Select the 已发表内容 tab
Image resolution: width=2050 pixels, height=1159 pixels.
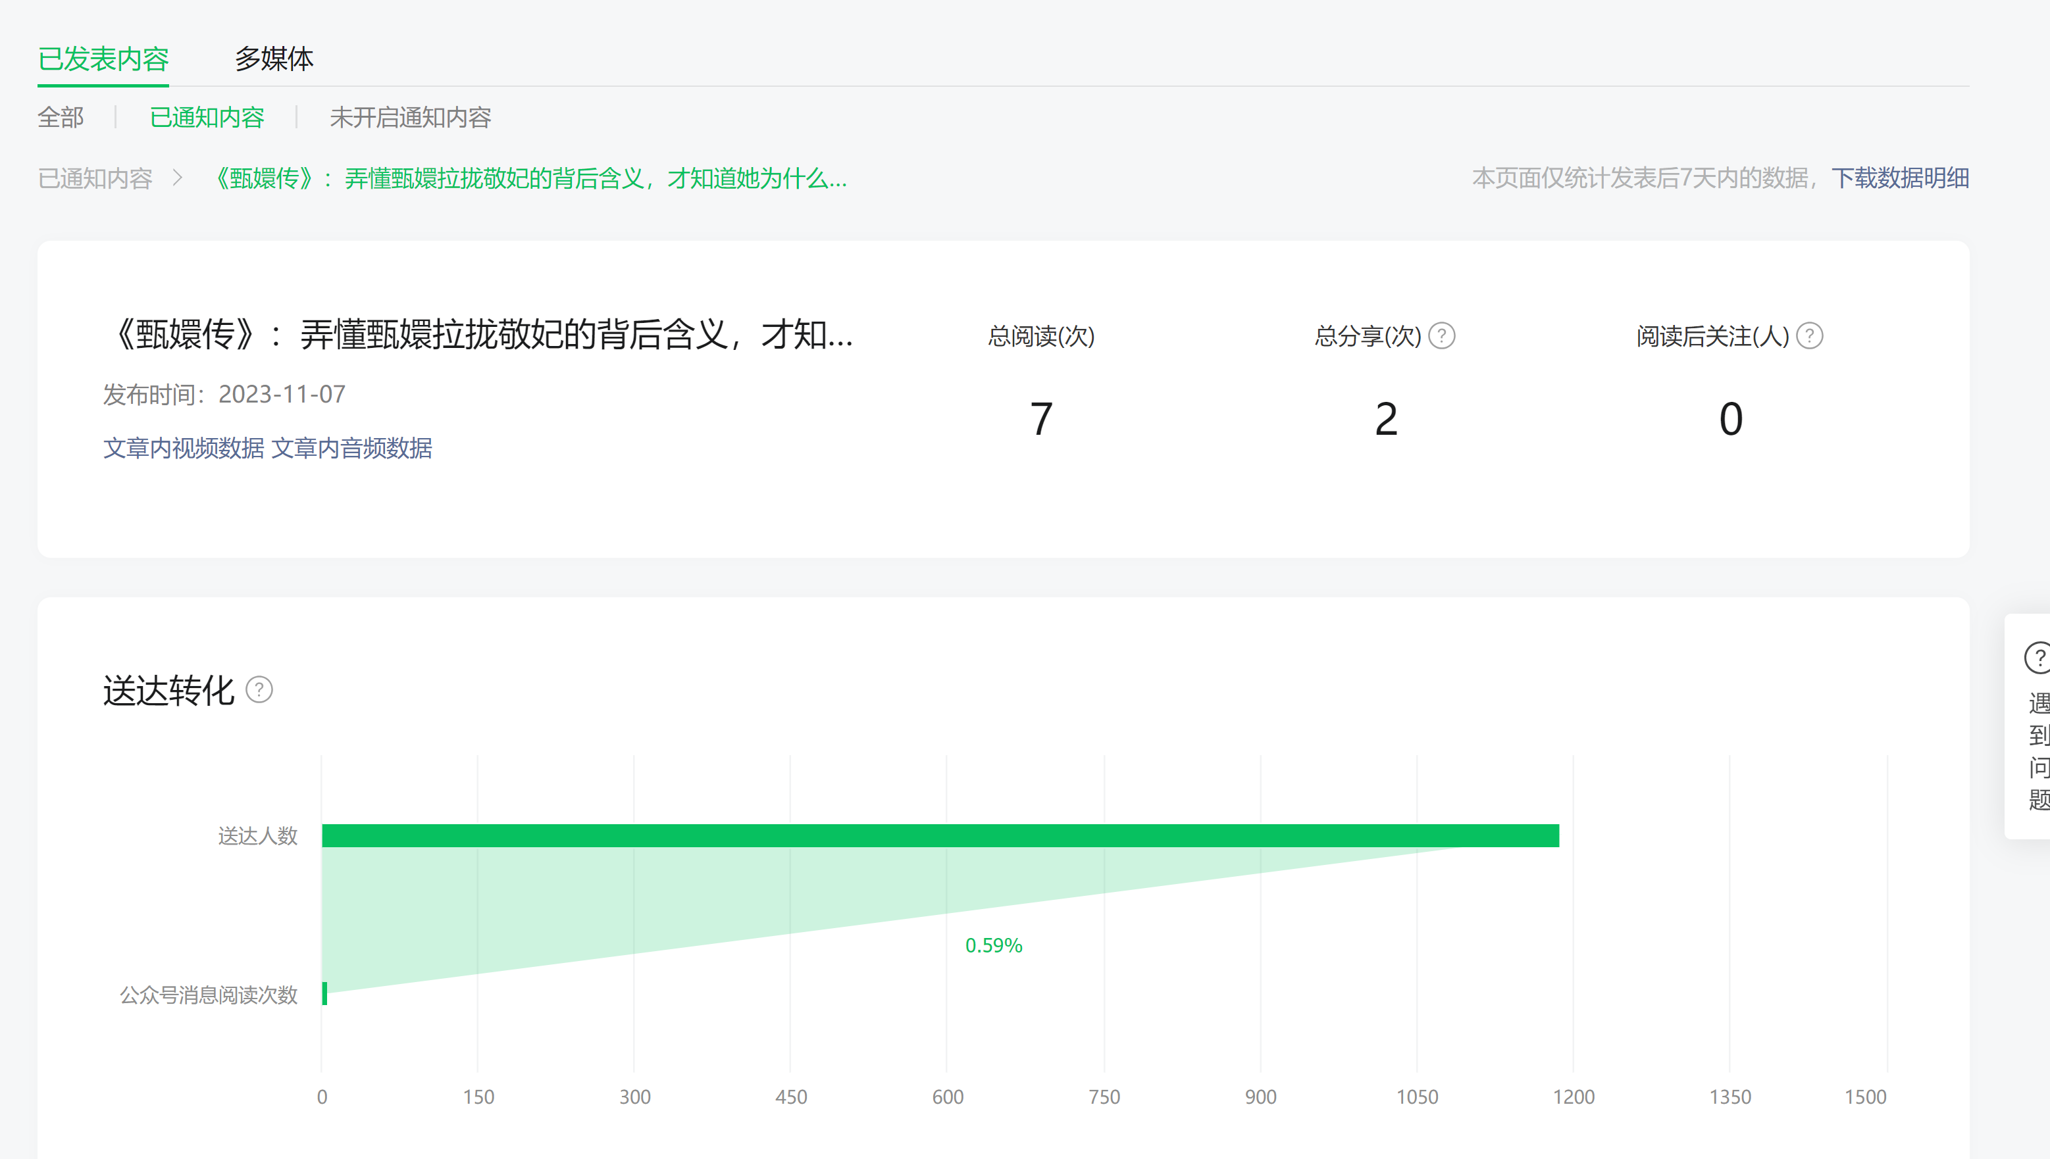tap(103, 59)
